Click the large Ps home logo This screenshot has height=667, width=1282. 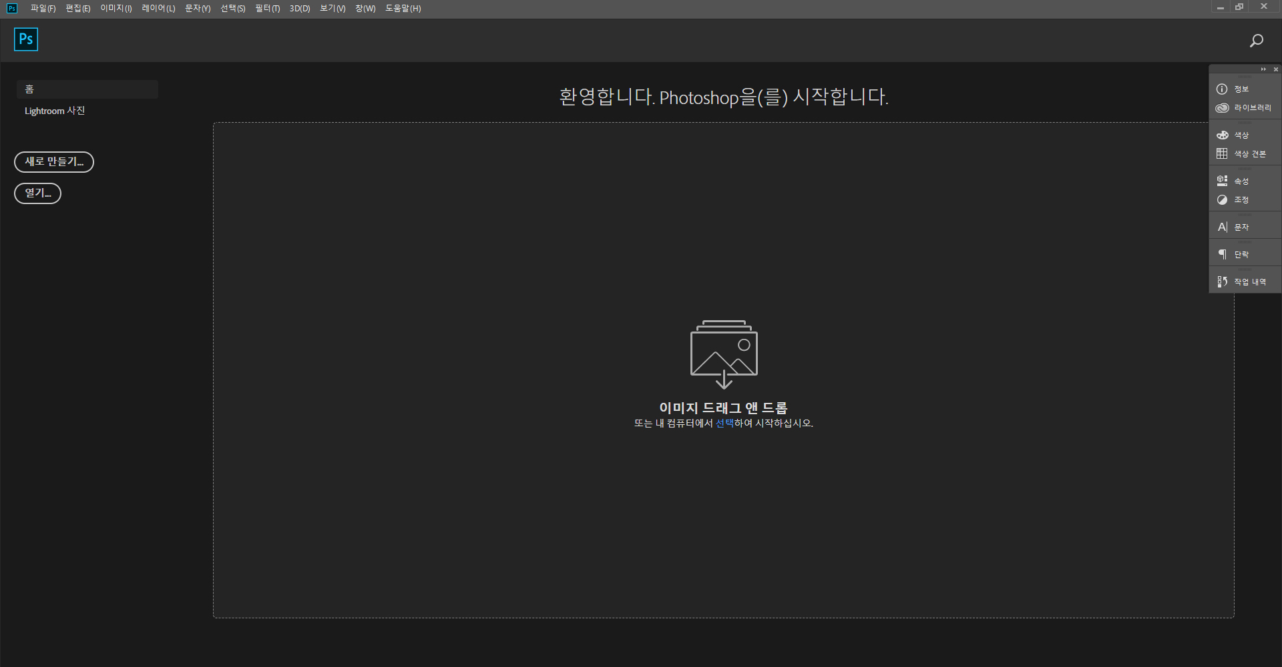coord(26,39)
